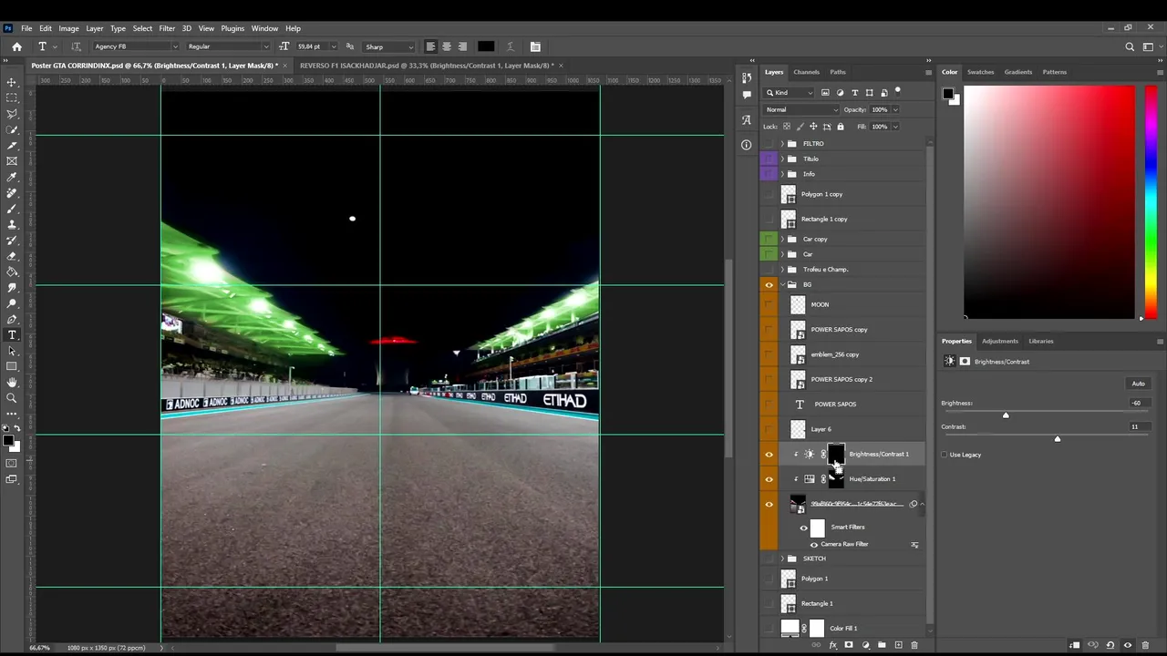This screenshot has height=656, width=1167.
Task: Hide the Hue/Saturation 1 layer
Action: [769, 479]
